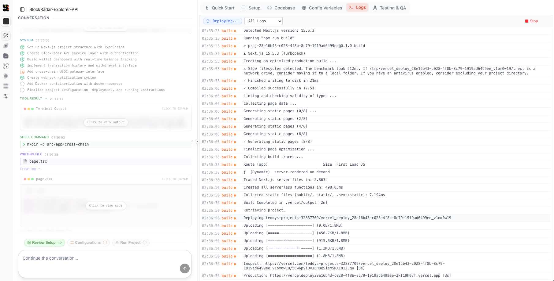Click check icon for Create webhook notification system

coord(22,78)
